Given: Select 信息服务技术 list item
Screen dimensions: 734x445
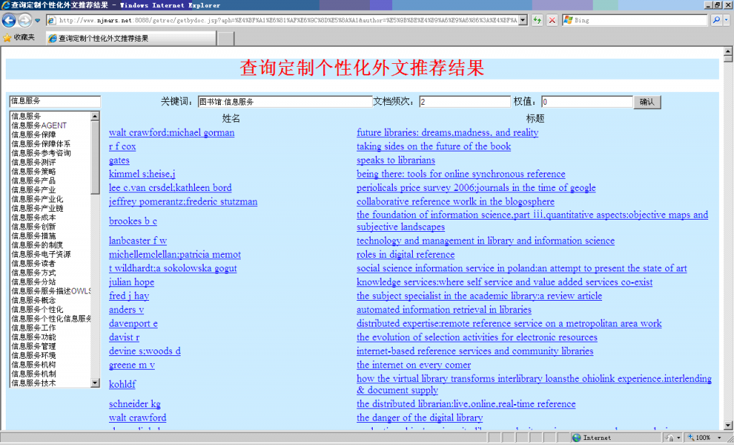Looking at the screenshot, I should coord(33,383).
